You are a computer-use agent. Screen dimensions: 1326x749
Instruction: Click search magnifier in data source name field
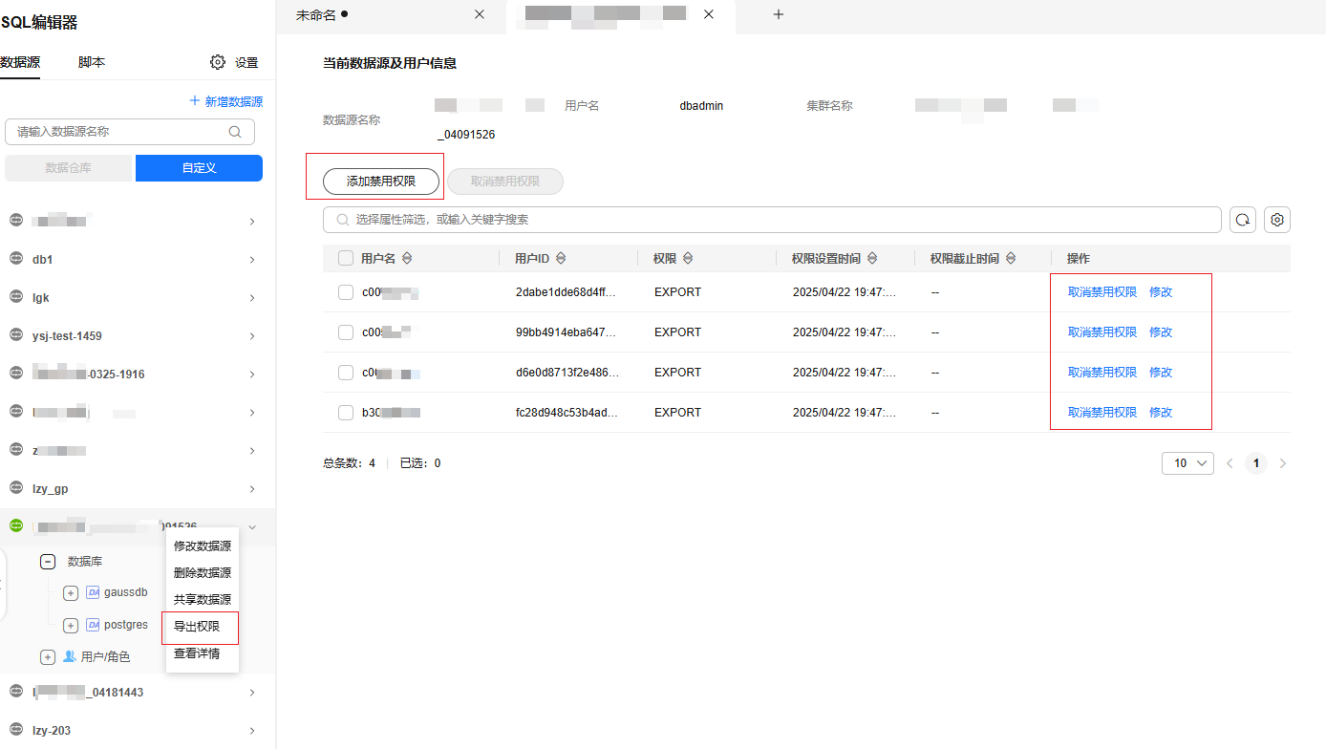(x=235, y=132)
